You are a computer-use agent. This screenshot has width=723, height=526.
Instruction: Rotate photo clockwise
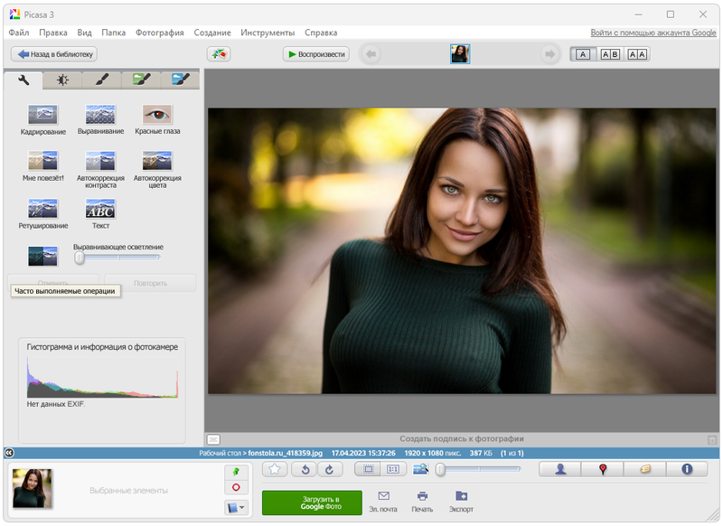coord(330,469)
